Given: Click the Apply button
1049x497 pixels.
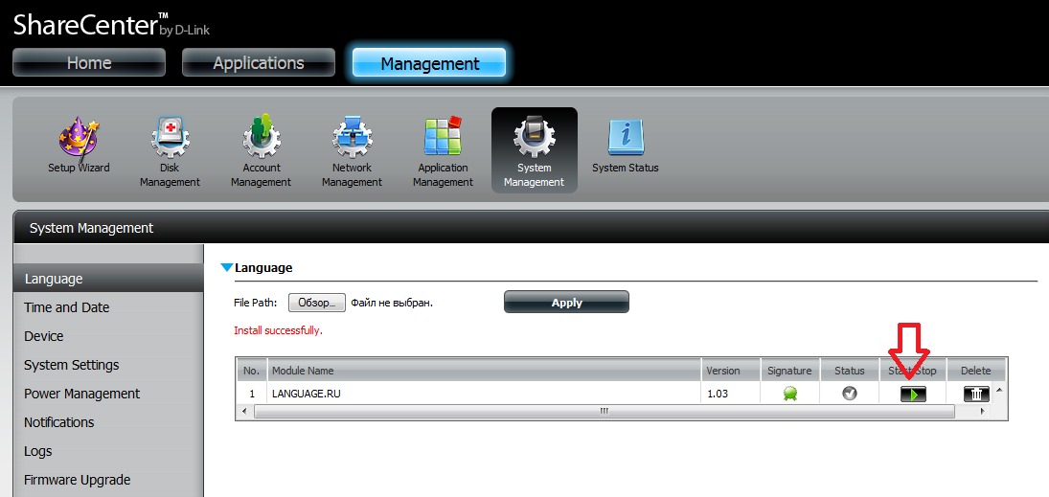Looking at the screenshot, I should coord(566,303).
